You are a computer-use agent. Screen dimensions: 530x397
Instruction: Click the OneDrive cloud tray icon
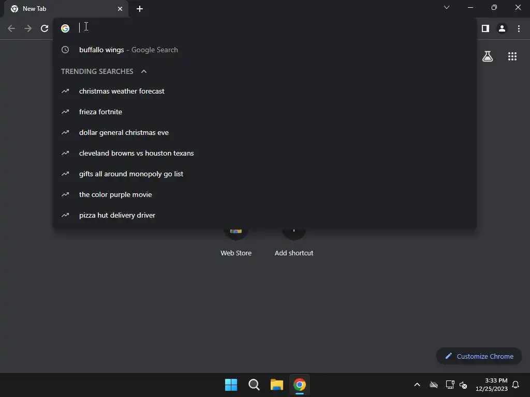pos(434,385)
